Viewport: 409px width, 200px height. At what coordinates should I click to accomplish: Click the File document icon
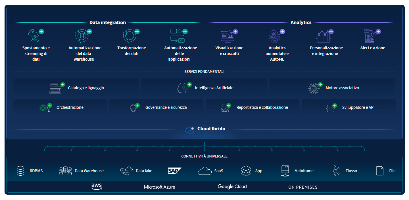pos(380,171)
